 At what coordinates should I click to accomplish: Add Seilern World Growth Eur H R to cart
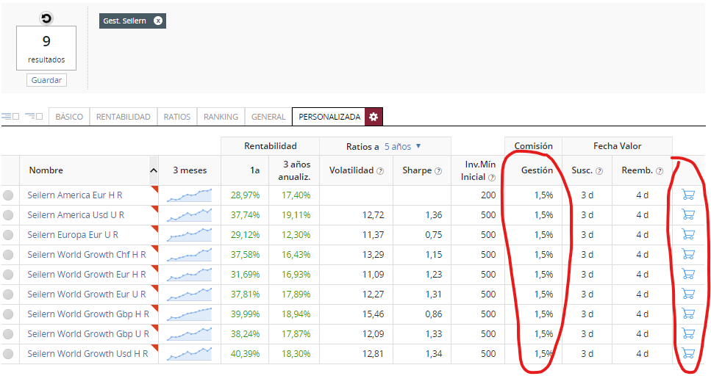click(x=688, y=274)
